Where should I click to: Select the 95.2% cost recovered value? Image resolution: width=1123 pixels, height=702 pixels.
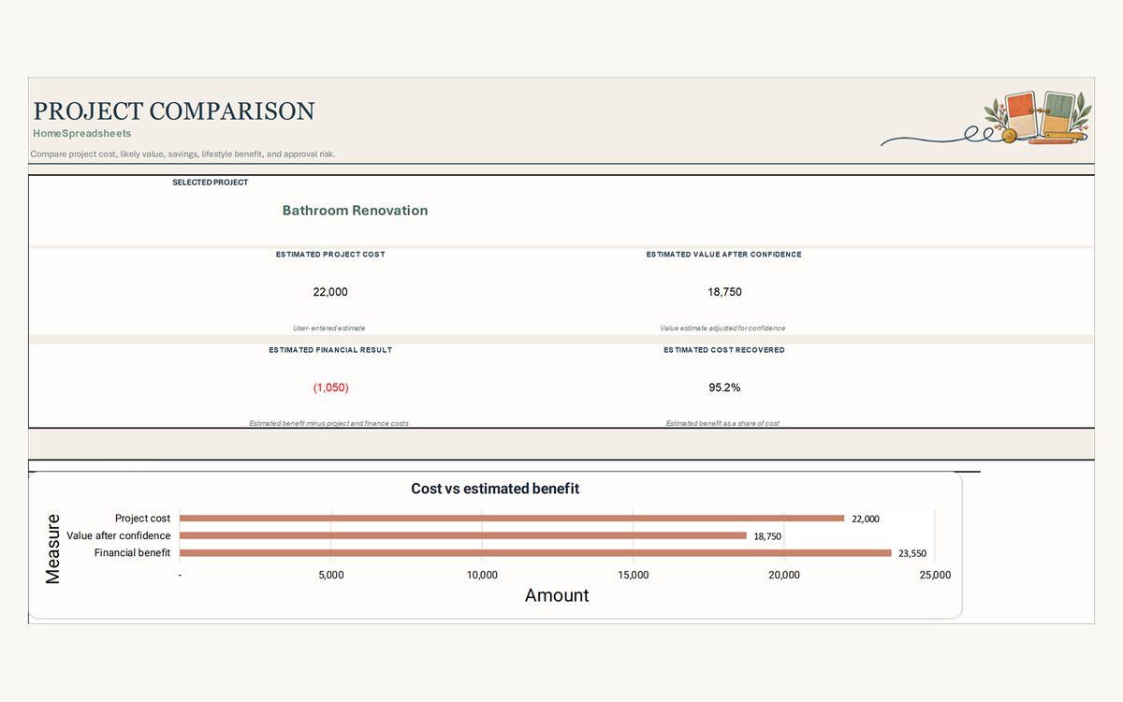pyautogui.click(x=725, y=388)
